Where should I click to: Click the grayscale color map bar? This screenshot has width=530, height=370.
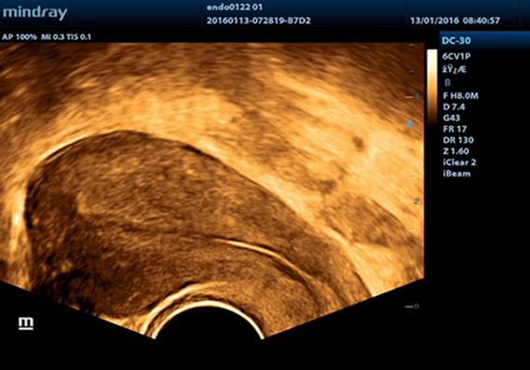(x=432, y=87)
